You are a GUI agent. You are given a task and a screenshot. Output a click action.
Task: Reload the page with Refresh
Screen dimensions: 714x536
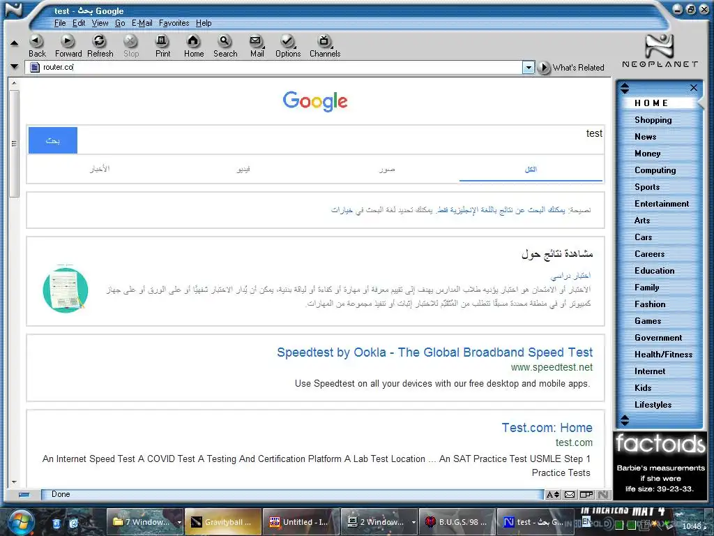coord(100,46)
